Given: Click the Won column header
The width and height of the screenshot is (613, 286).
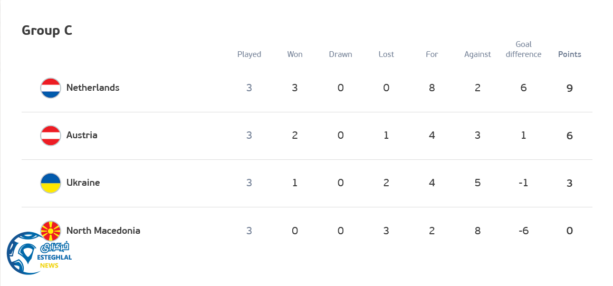Looking at the screenshot, I should click(x=295, y=54).
